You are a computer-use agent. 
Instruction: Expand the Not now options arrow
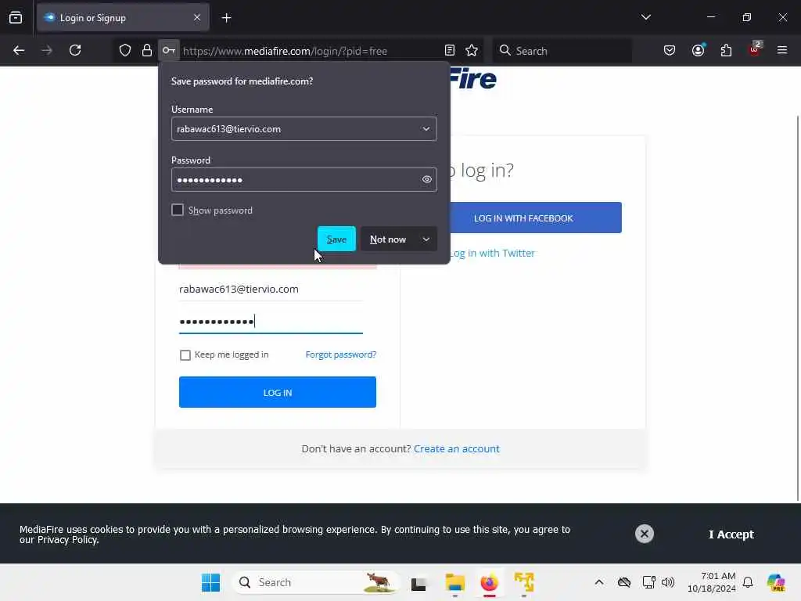click(x=426, y=239)
